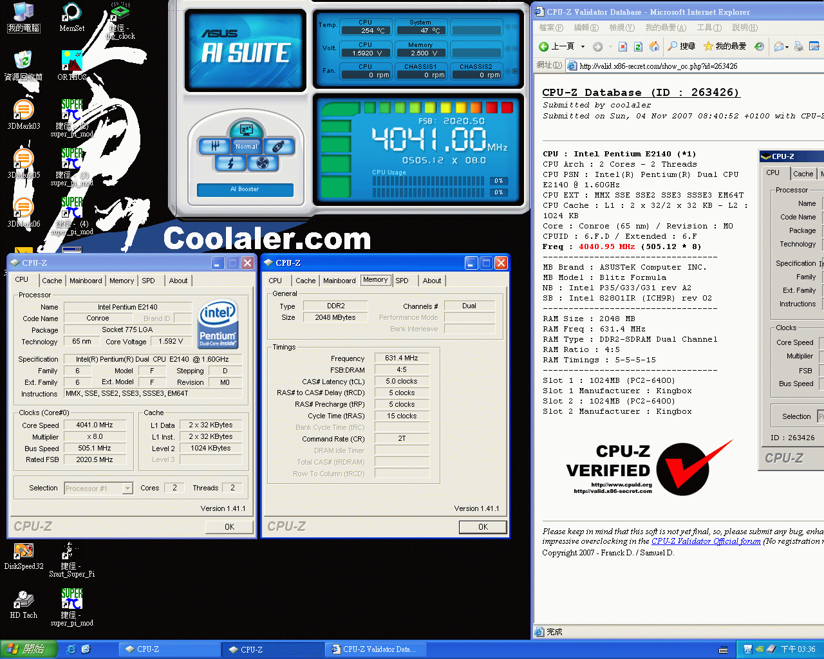Open the 3DMark03 desktop shortcut
The width and height of the screenshot is (824, 659).
(x=24, y=115)
